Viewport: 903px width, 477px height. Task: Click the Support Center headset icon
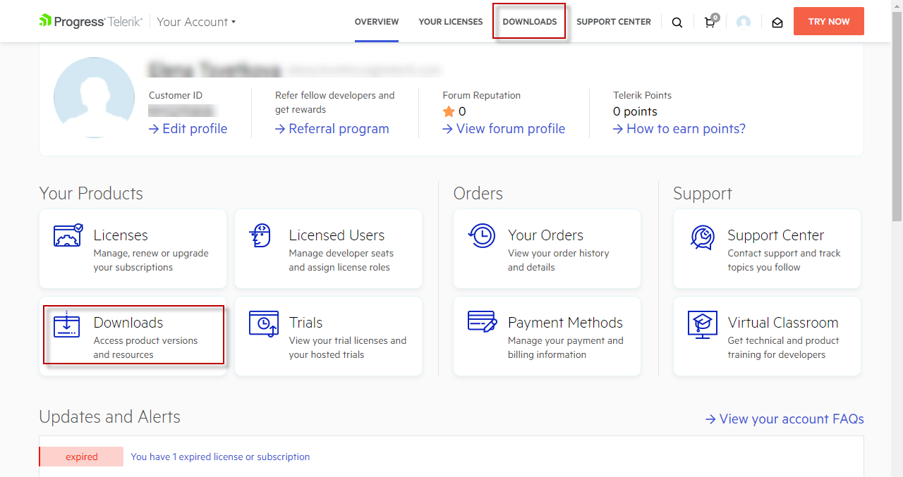pos(703,237)
